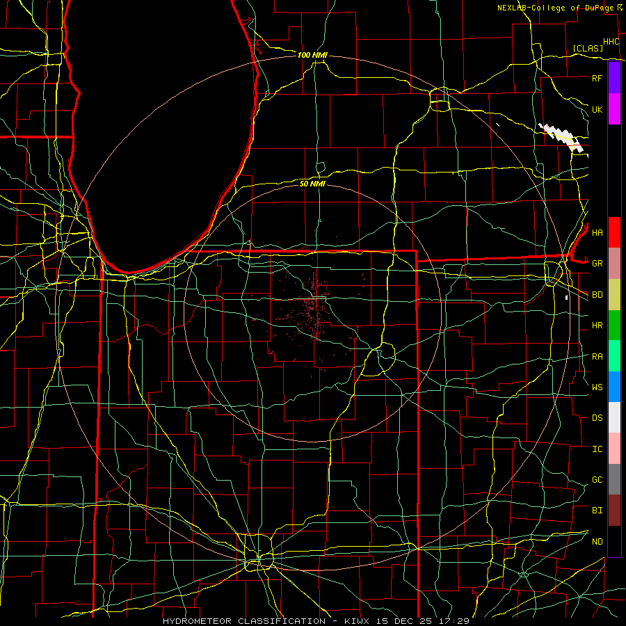Click the "RF" legend label
Screen dimensions: 626x626
597,78
